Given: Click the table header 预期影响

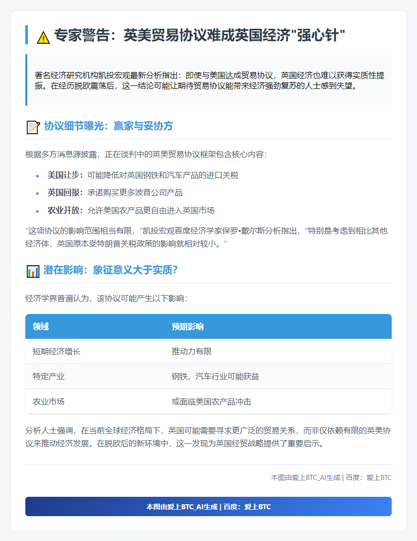Looking at the screenshot, I should [188, 326].
